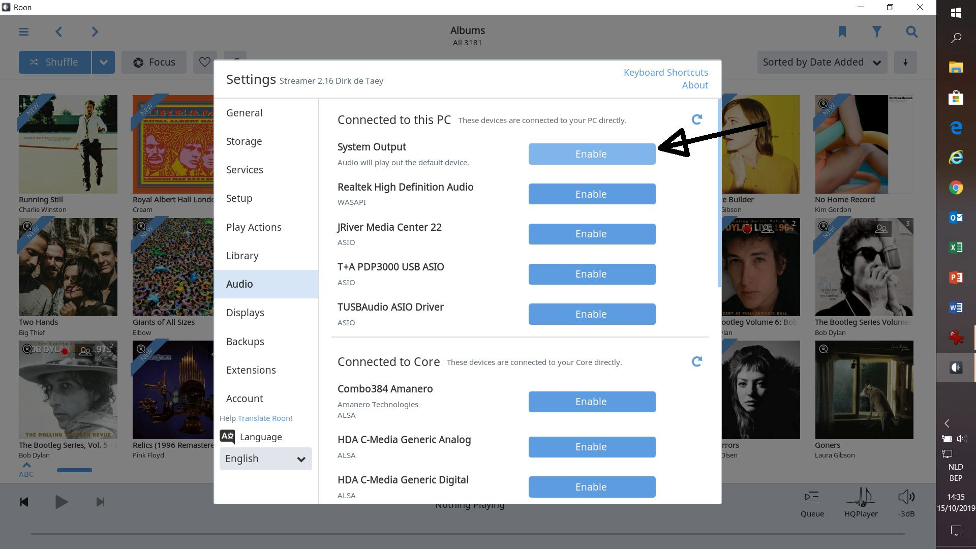Screen dimensions: 976x549
Task: Go back with the left arrow
Action: point(59,32)
